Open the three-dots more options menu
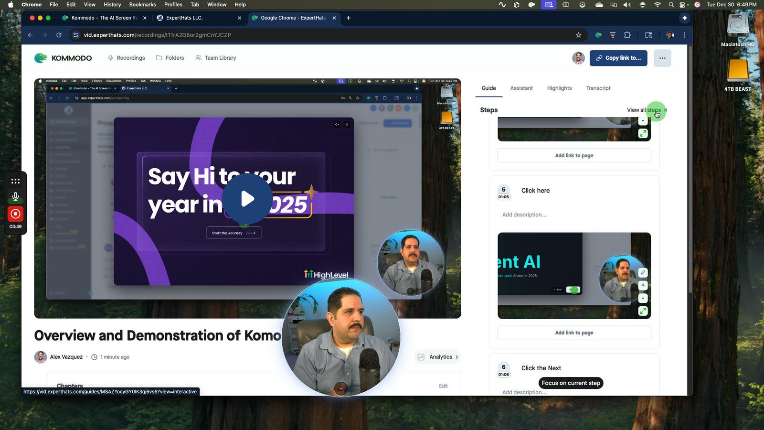The height and width of the screenshot is (430, 764). (x=662, y=58)
